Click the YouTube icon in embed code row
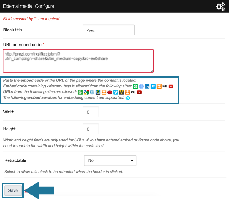Image resolution: width=230 pixels, height=200 pixels. click(x=171, y=86)
